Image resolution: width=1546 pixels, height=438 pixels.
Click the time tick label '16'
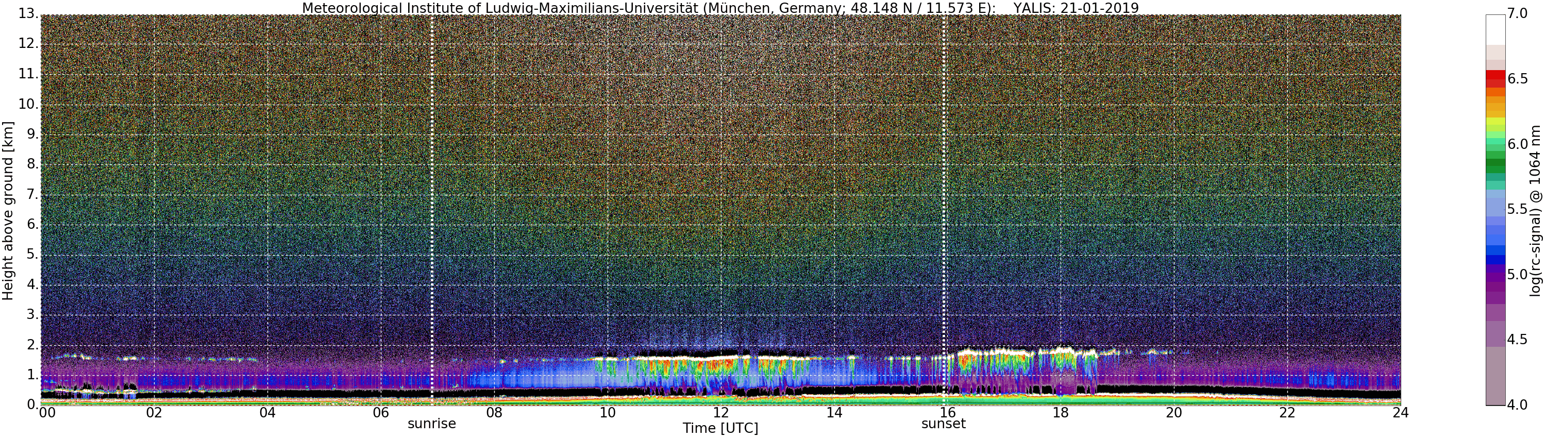click(947, 413)
